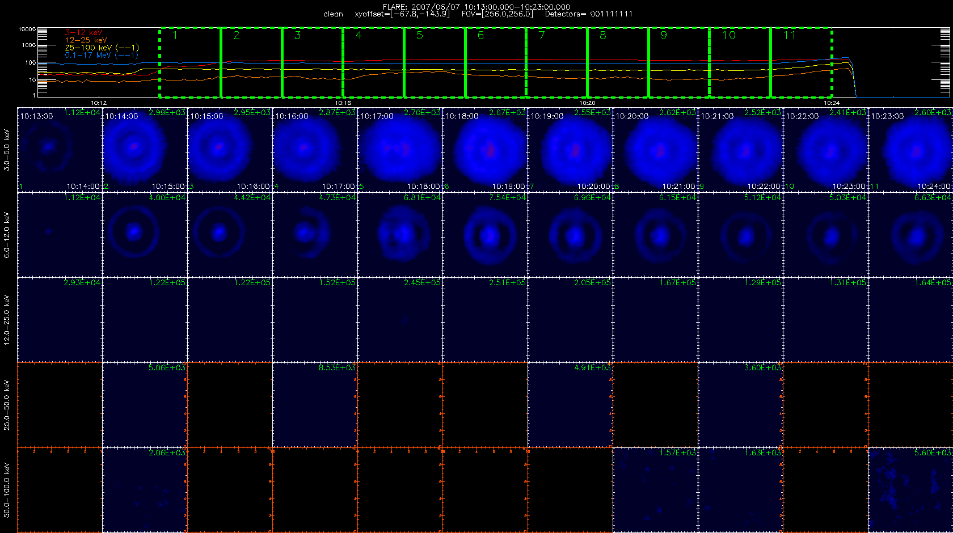The height and width of the screenshot is (533, 953).
Task: Select interval 1 in the light curve
Action: pyautogui.click(x=190, y=62)
